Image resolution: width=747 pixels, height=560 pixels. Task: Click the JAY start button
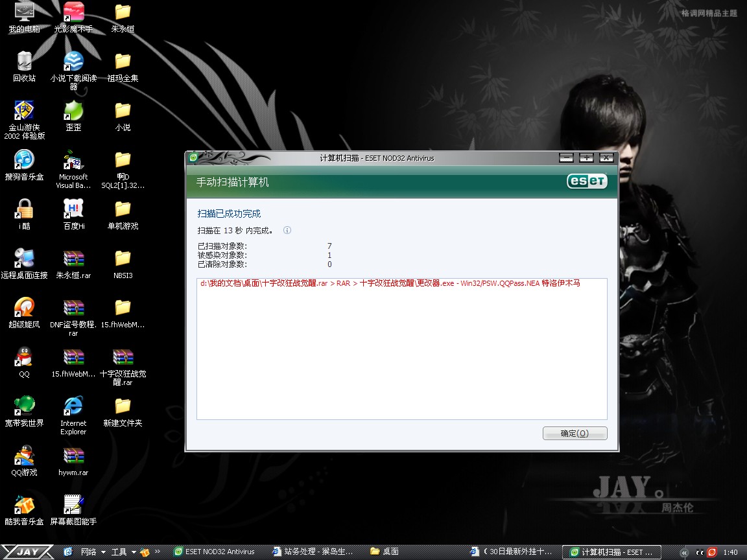(27, 552)
